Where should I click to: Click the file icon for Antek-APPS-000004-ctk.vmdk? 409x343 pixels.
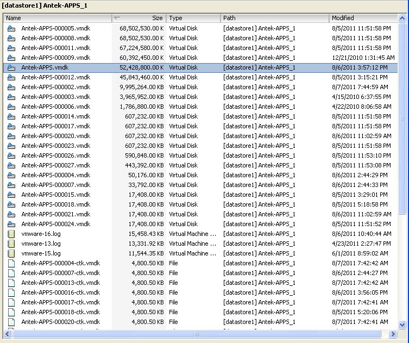(x=11, y=264)
